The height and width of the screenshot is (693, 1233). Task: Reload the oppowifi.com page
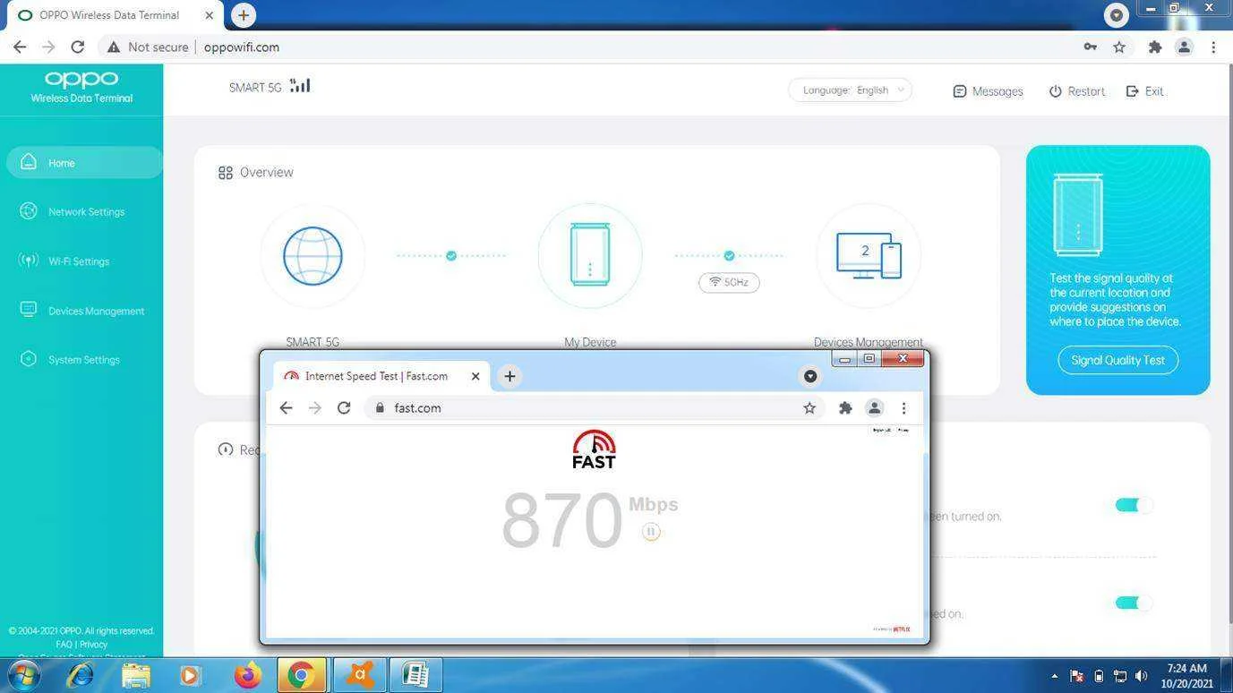tap(78, 47)
